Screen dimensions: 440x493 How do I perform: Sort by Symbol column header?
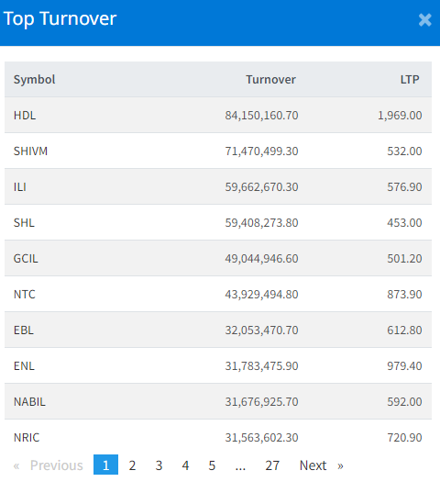35,80
